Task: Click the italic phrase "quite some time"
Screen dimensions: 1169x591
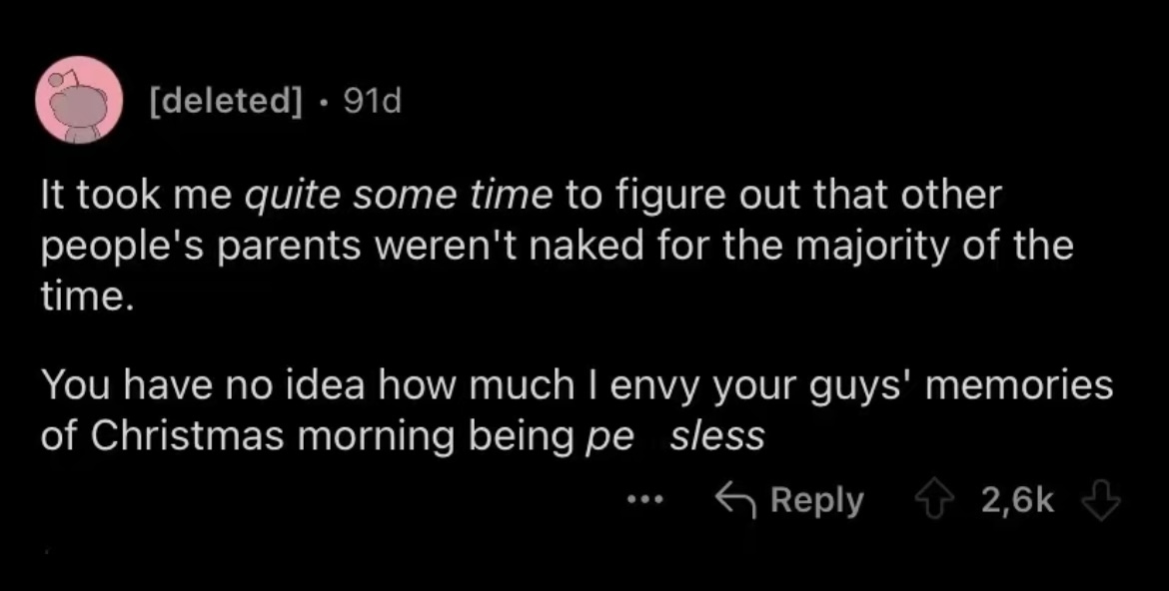Action: pos(399,196)
